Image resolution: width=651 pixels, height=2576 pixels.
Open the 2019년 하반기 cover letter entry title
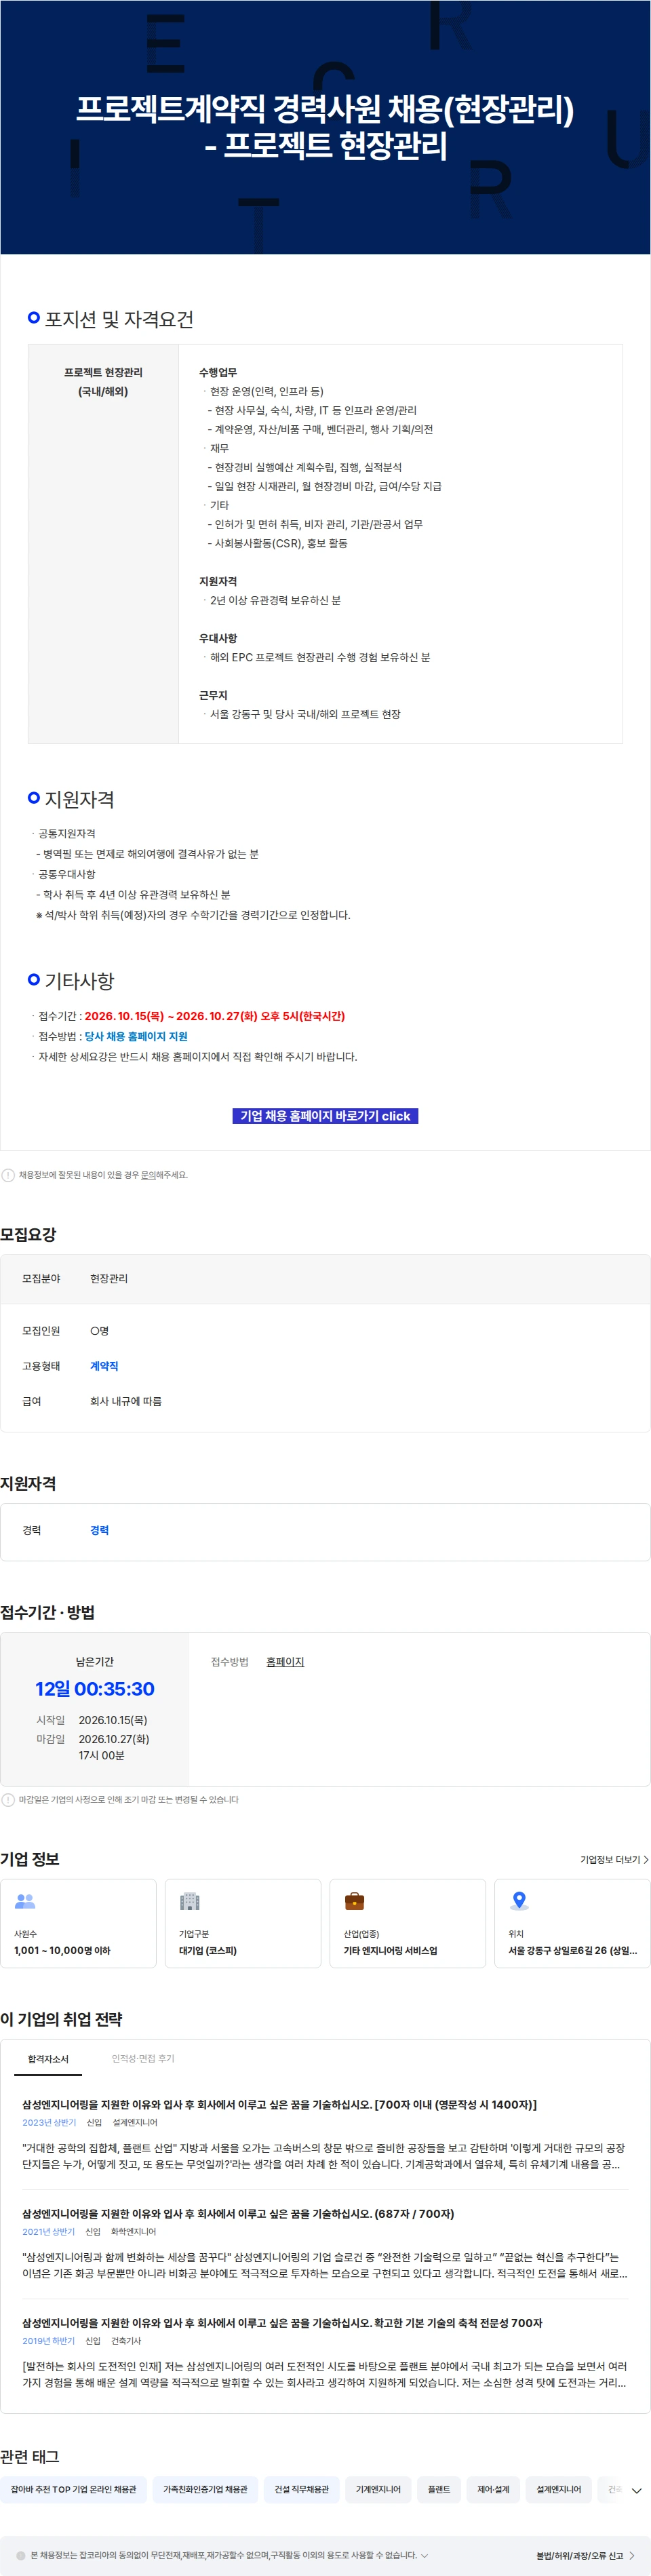pos(282,2323)
